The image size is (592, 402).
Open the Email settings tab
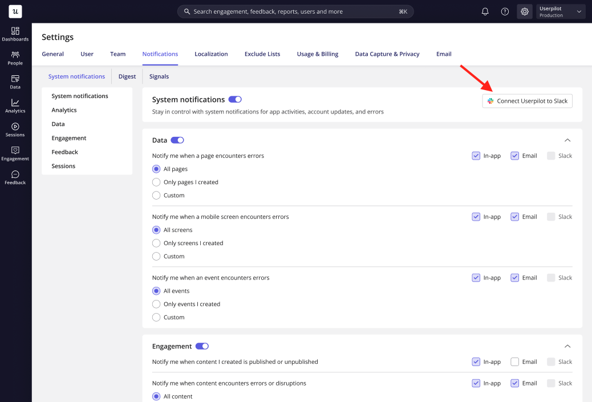[444, 54]
